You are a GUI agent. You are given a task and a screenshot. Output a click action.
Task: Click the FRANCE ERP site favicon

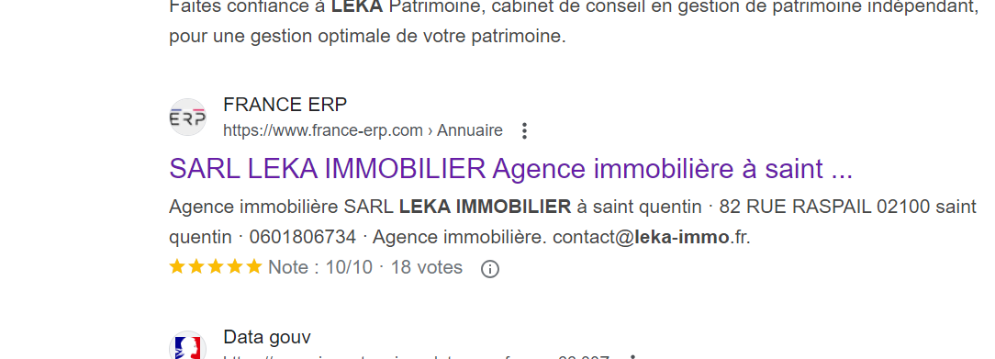[188, 118]
